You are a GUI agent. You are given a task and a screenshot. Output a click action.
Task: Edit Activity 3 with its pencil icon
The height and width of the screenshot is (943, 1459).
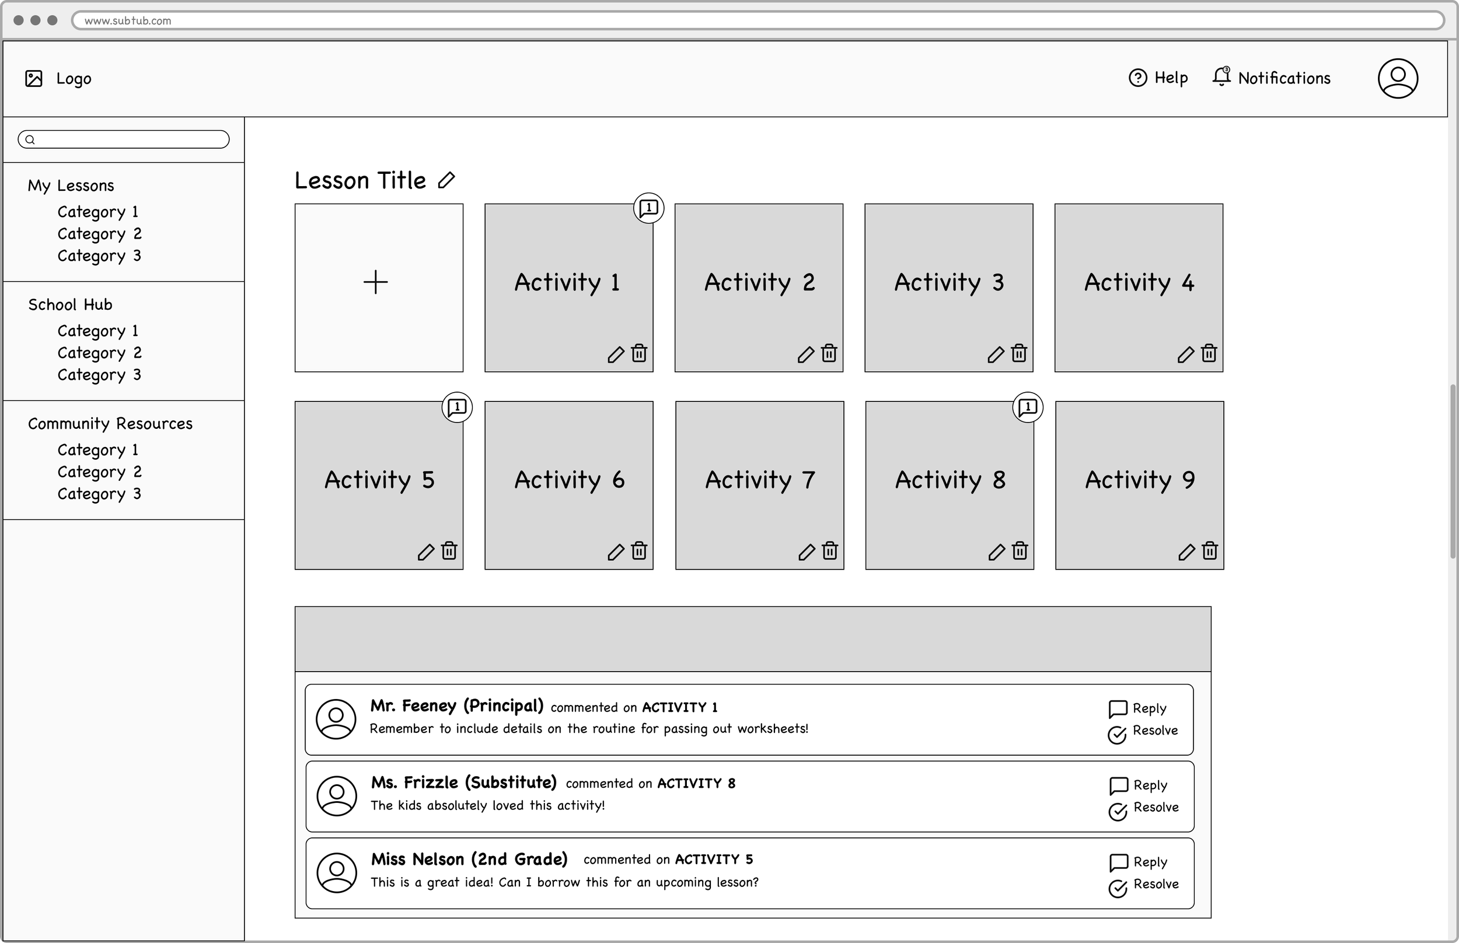pos(996,355)
